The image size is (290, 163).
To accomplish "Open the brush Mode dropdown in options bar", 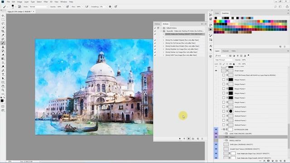I will [39, 7].
